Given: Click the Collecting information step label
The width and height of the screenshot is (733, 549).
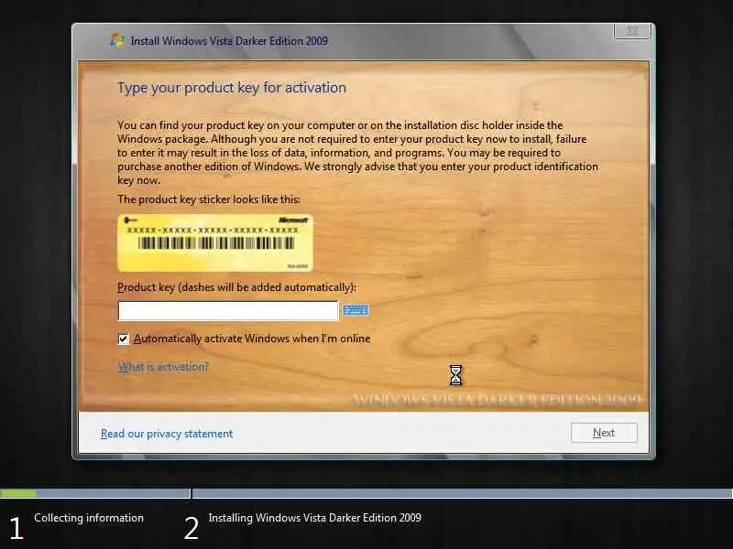Looking at the screenshot, I should 89,518.
